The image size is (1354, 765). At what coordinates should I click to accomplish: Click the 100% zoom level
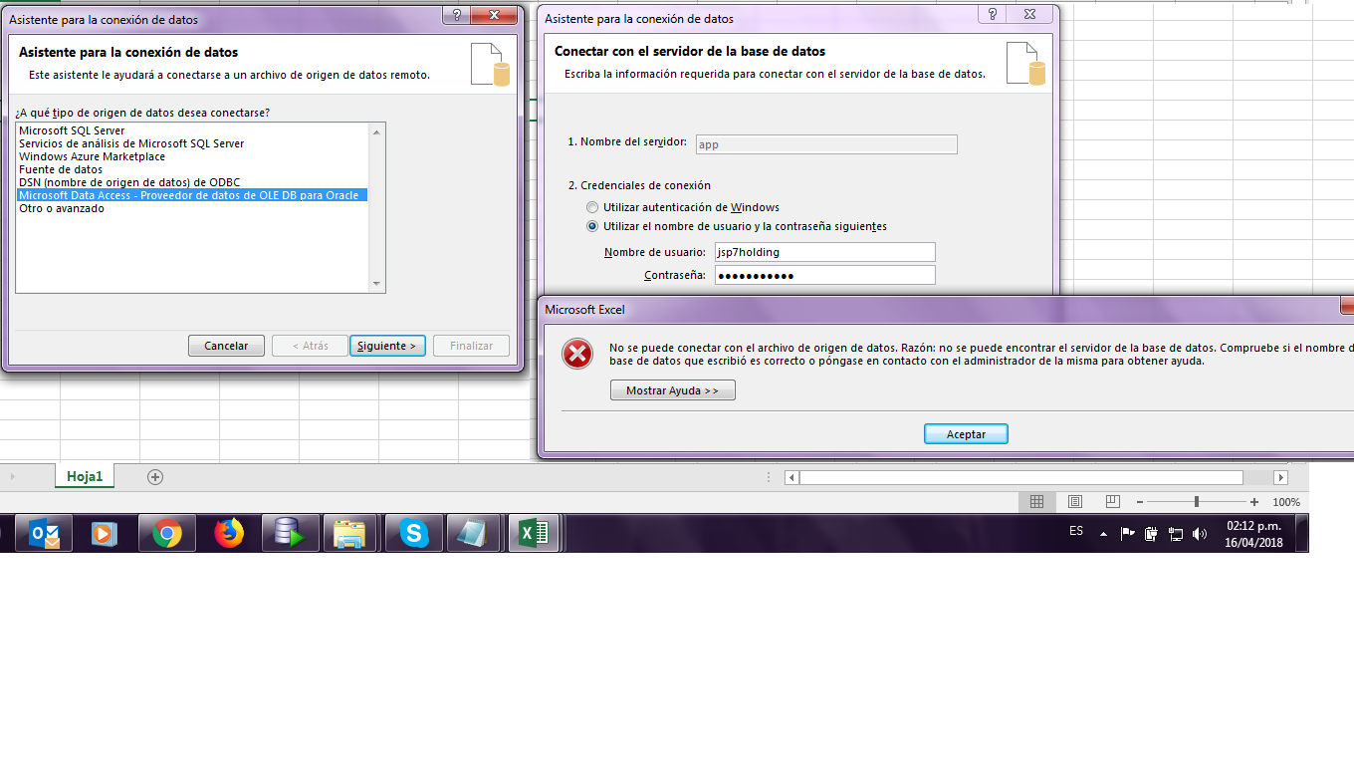1286,503
